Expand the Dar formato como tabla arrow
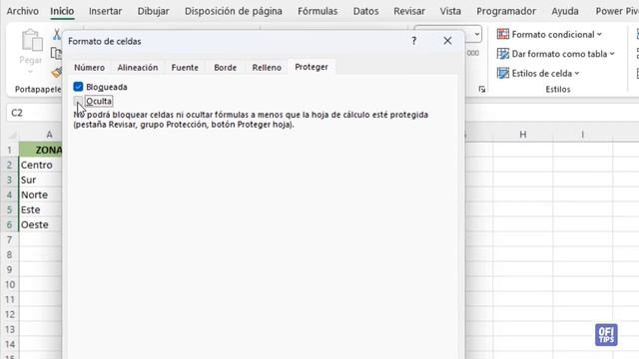This screenshot has width=639, height=359. [x=612, y=54]
